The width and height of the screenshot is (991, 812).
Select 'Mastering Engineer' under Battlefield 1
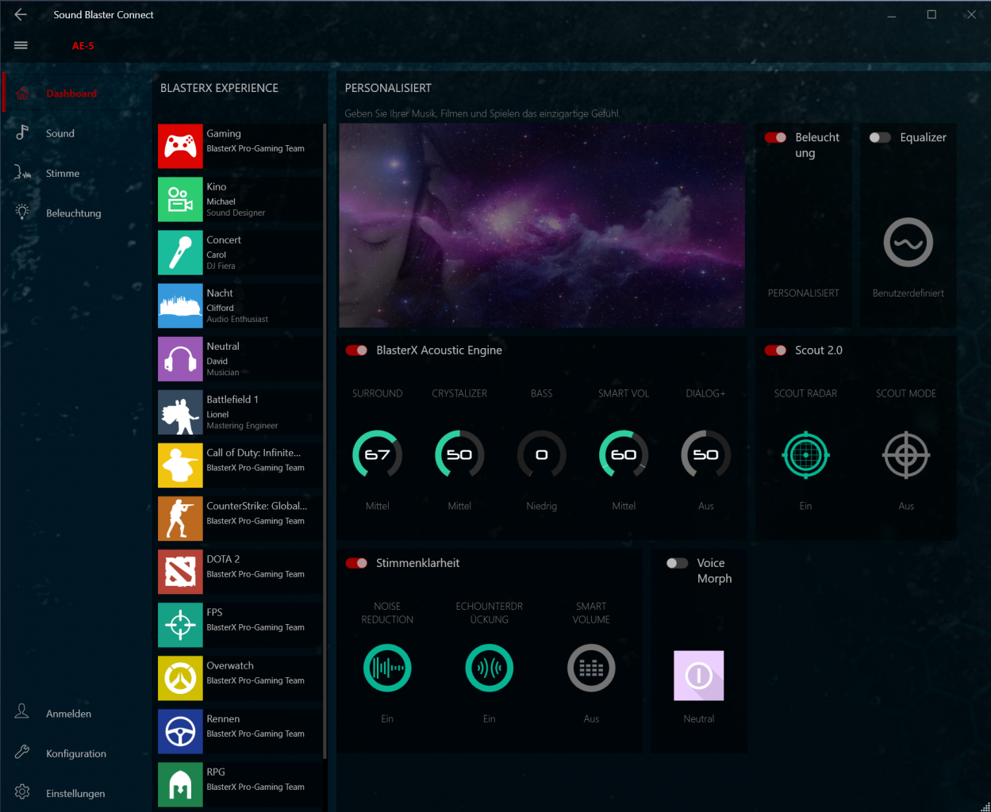pyautogui.click(x=242, y=426)
